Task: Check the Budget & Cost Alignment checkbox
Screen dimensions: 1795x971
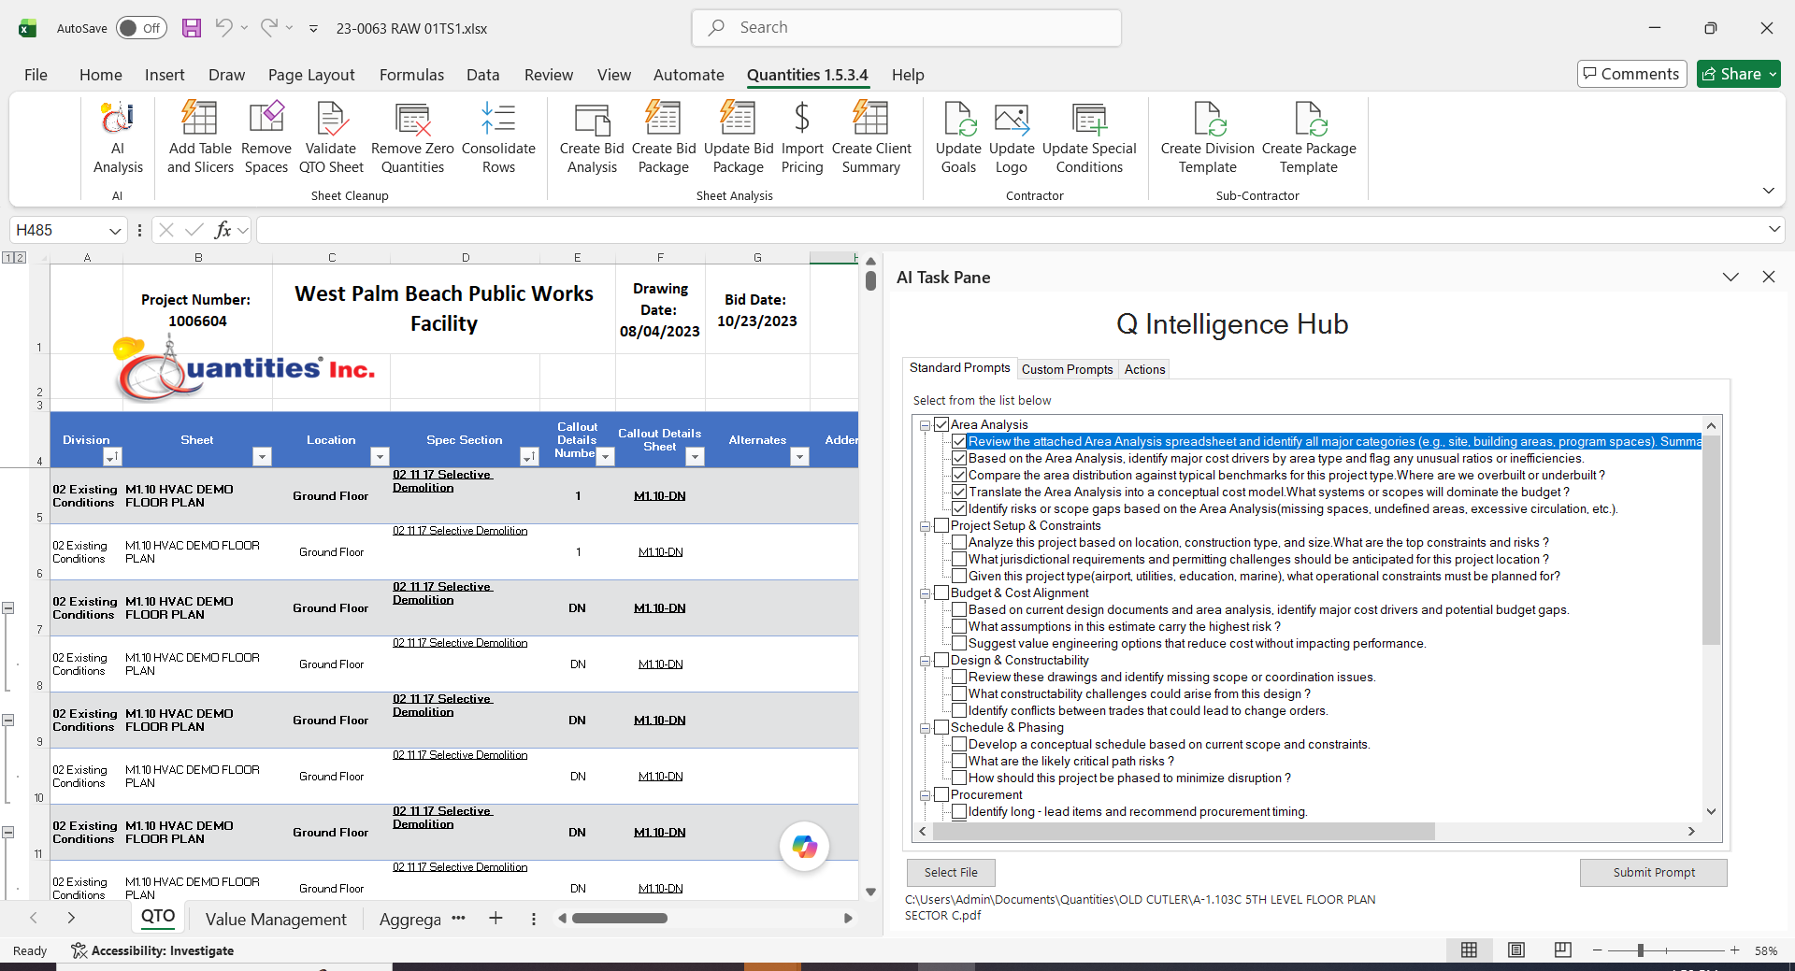Action: (x=941, y=593)
